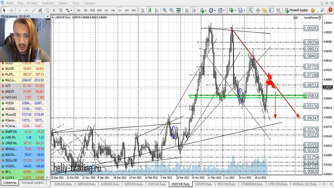Viewport: 334px width, 188px height.
Task: Switch chart to M15 timeframe
Action: (93, 10)
